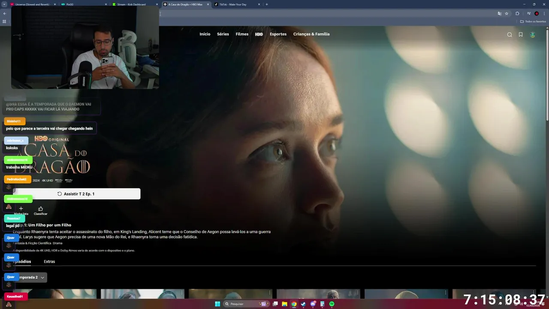Open a new browser tab

tap(267, 4)
